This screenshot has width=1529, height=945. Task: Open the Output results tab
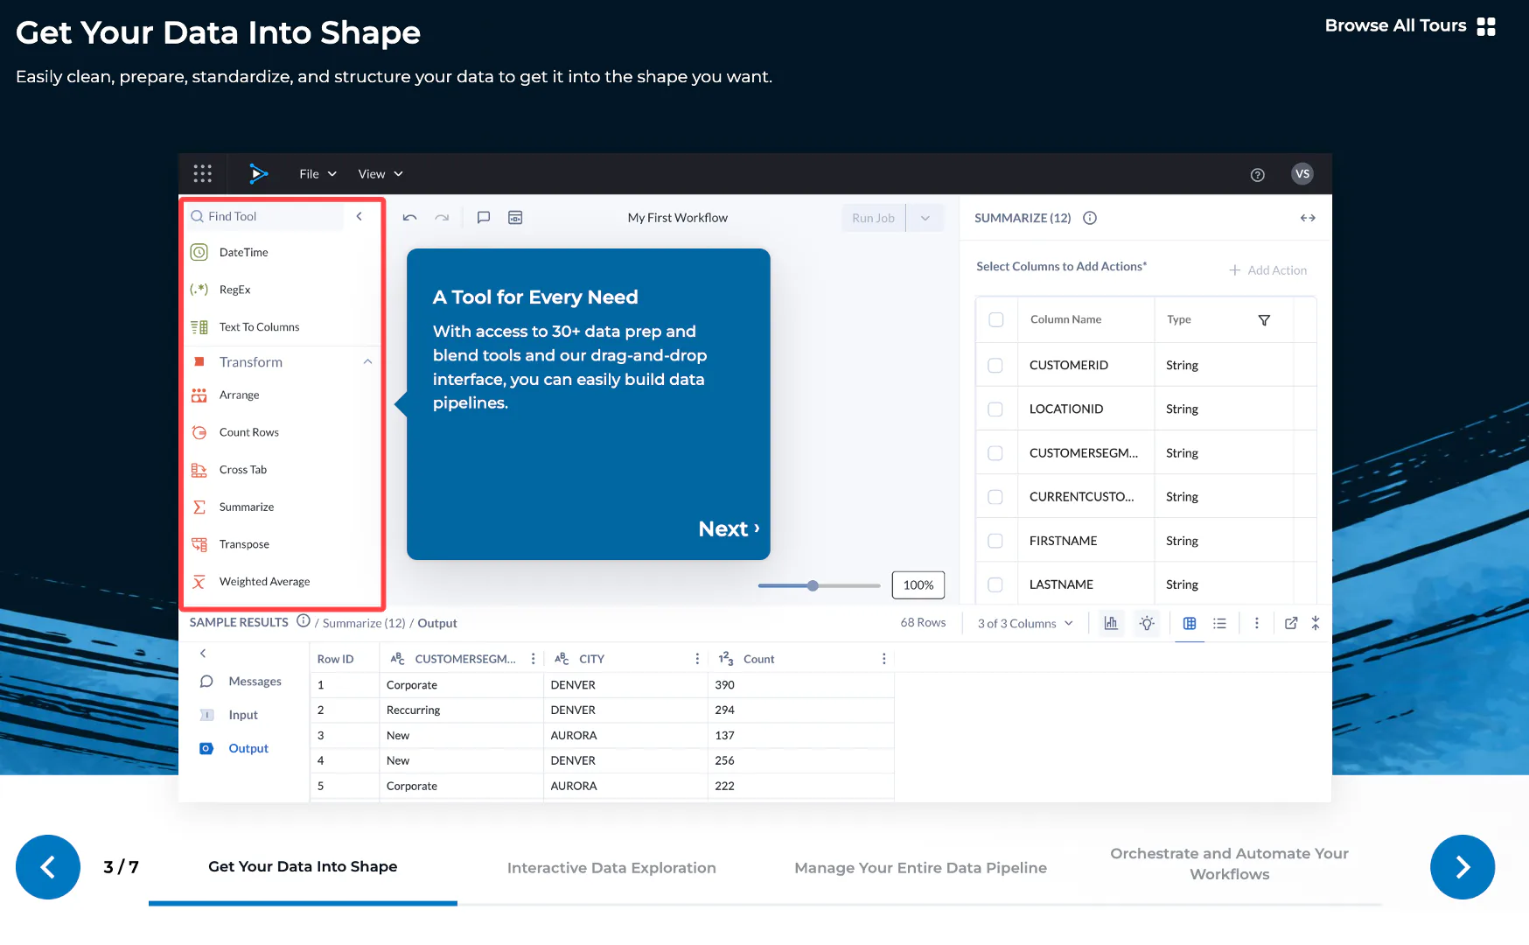pyautogui.click(x=234, y=749)
